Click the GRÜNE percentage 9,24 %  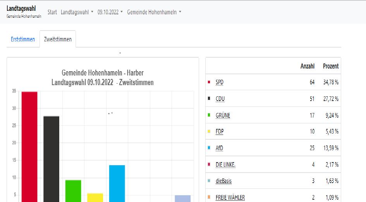click(332, 115)
